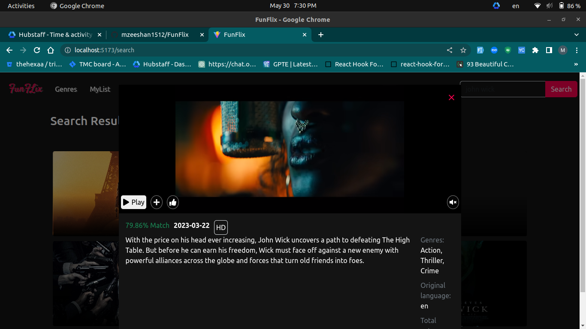Viewport: 586px width, 329px height.
Task: Reload the current page
Action: [x=37, y=50]
